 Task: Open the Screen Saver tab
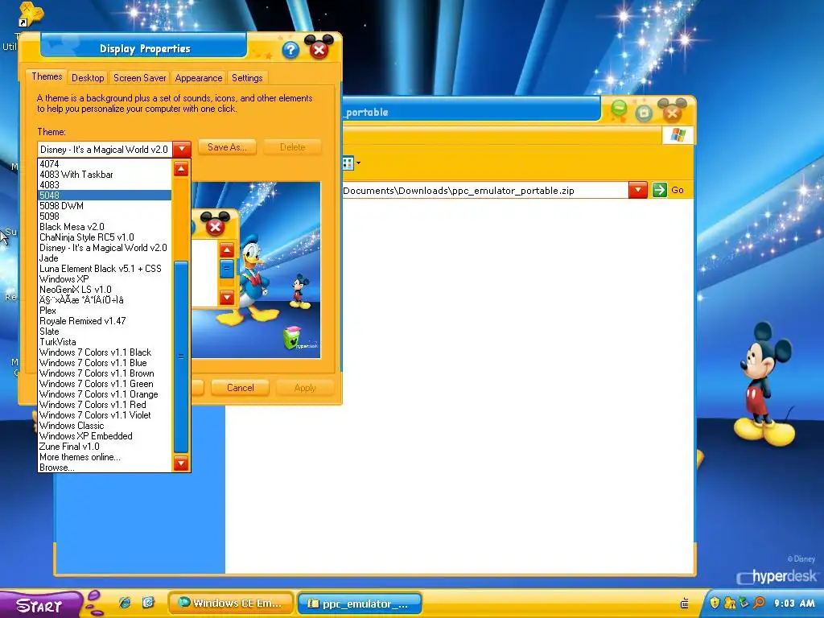coord(140,78)
